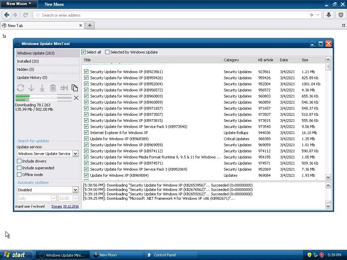Click update list scrollbar up arrow
This screenshot has width=347, height=260.
click(x=328, y=59)
